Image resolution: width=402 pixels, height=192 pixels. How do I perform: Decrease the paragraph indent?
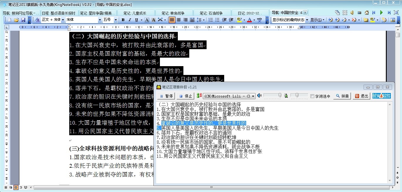(224, 20)
